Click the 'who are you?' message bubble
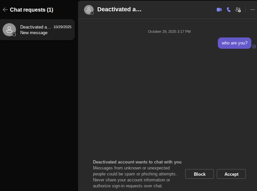 (234, 43)
